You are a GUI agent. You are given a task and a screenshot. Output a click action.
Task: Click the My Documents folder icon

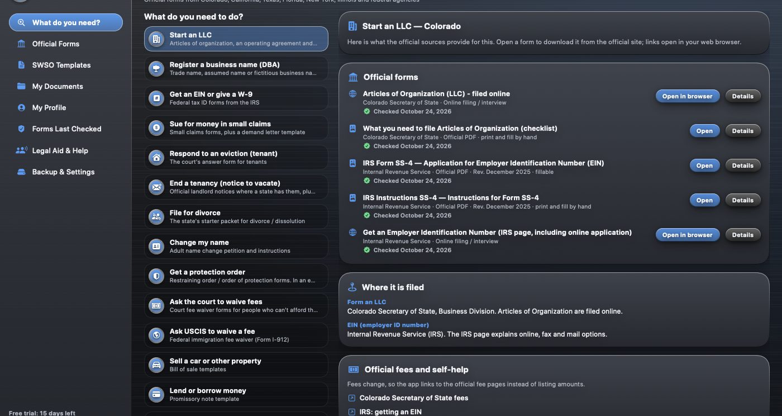[x=21, y=86]
